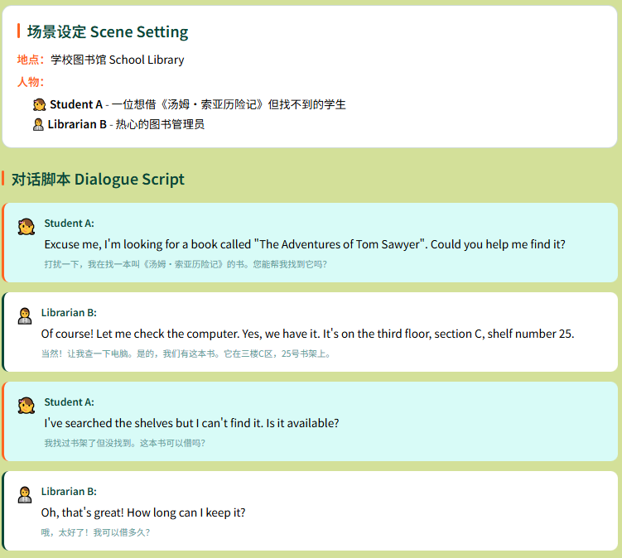
Task: Click the "Excuse me, I'm looking for a book" sentence
Action: point(304,244)
